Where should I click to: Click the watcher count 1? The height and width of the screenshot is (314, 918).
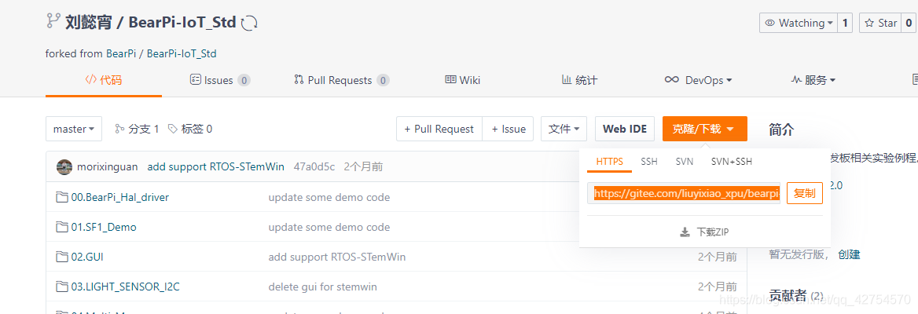[x=845, y=23]
